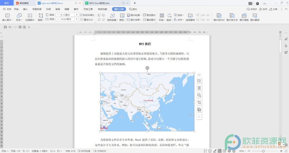Image resolution: width=289 pixels, height=153 pixels.
Task: Click the zoom slider handle in status bar
Action: (x=263, y=151)
